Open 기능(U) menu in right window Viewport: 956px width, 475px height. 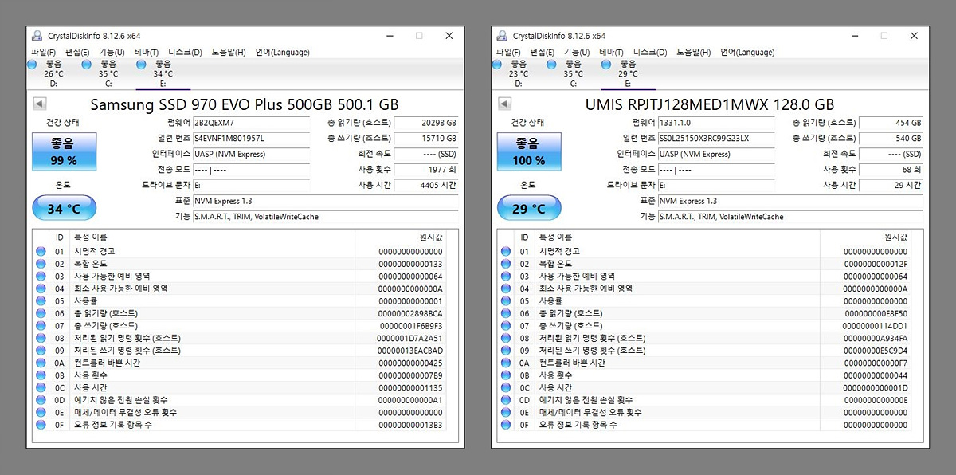(577, 53)
